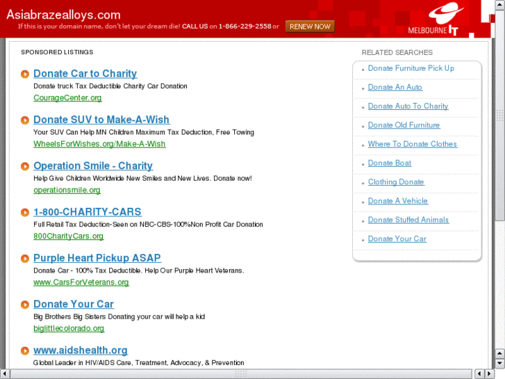Visit CourageCenter.org link

coord(67,98)
